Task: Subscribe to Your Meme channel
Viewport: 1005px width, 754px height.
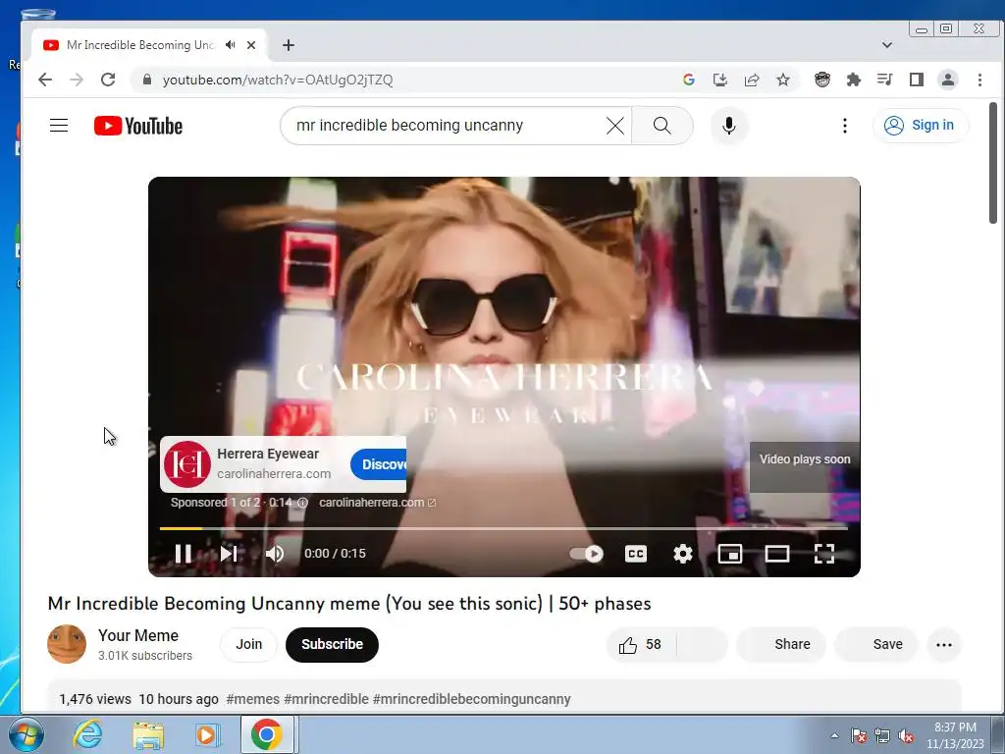Action: (332, 644)
